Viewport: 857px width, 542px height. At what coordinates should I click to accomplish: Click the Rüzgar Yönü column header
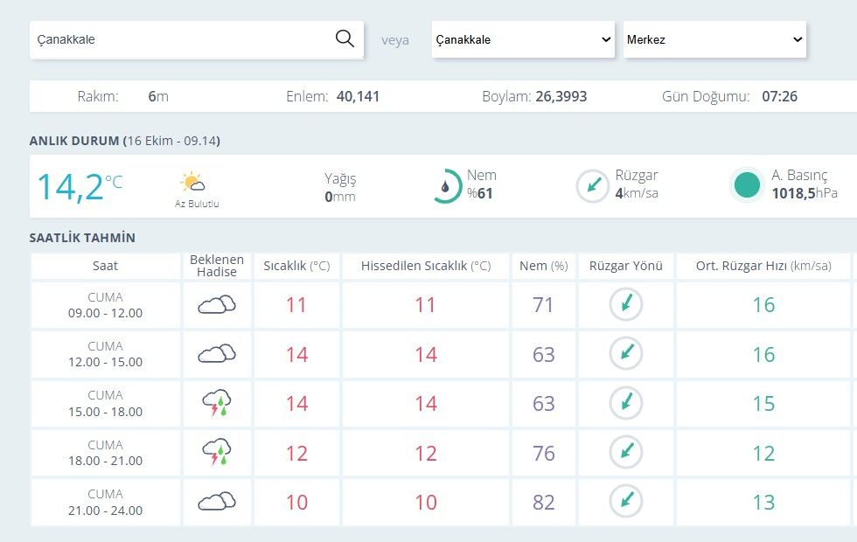point(626,266)
